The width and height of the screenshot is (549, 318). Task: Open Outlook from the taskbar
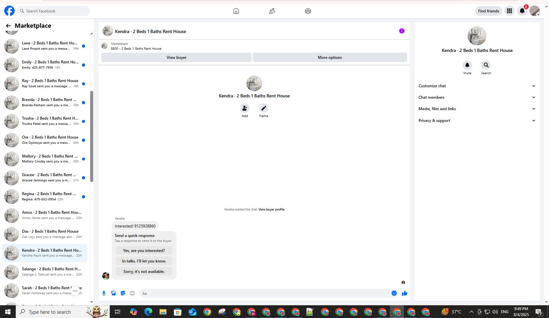[192, 312]
